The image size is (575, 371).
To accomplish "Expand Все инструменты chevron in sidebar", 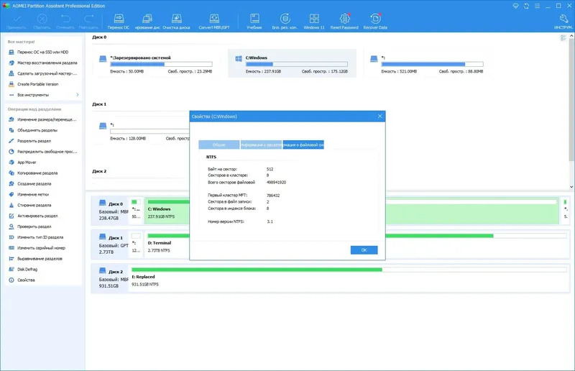I will [78, 95].
